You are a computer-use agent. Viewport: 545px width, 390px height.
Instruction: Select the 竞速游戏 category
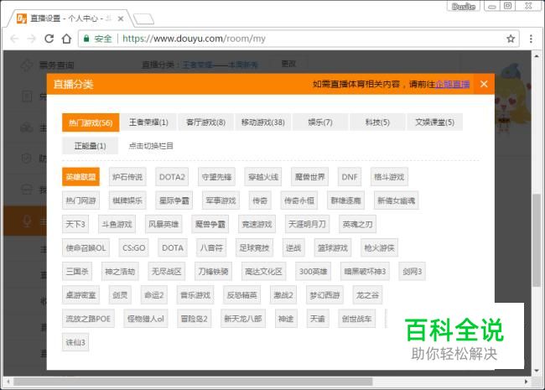point(257,224)
